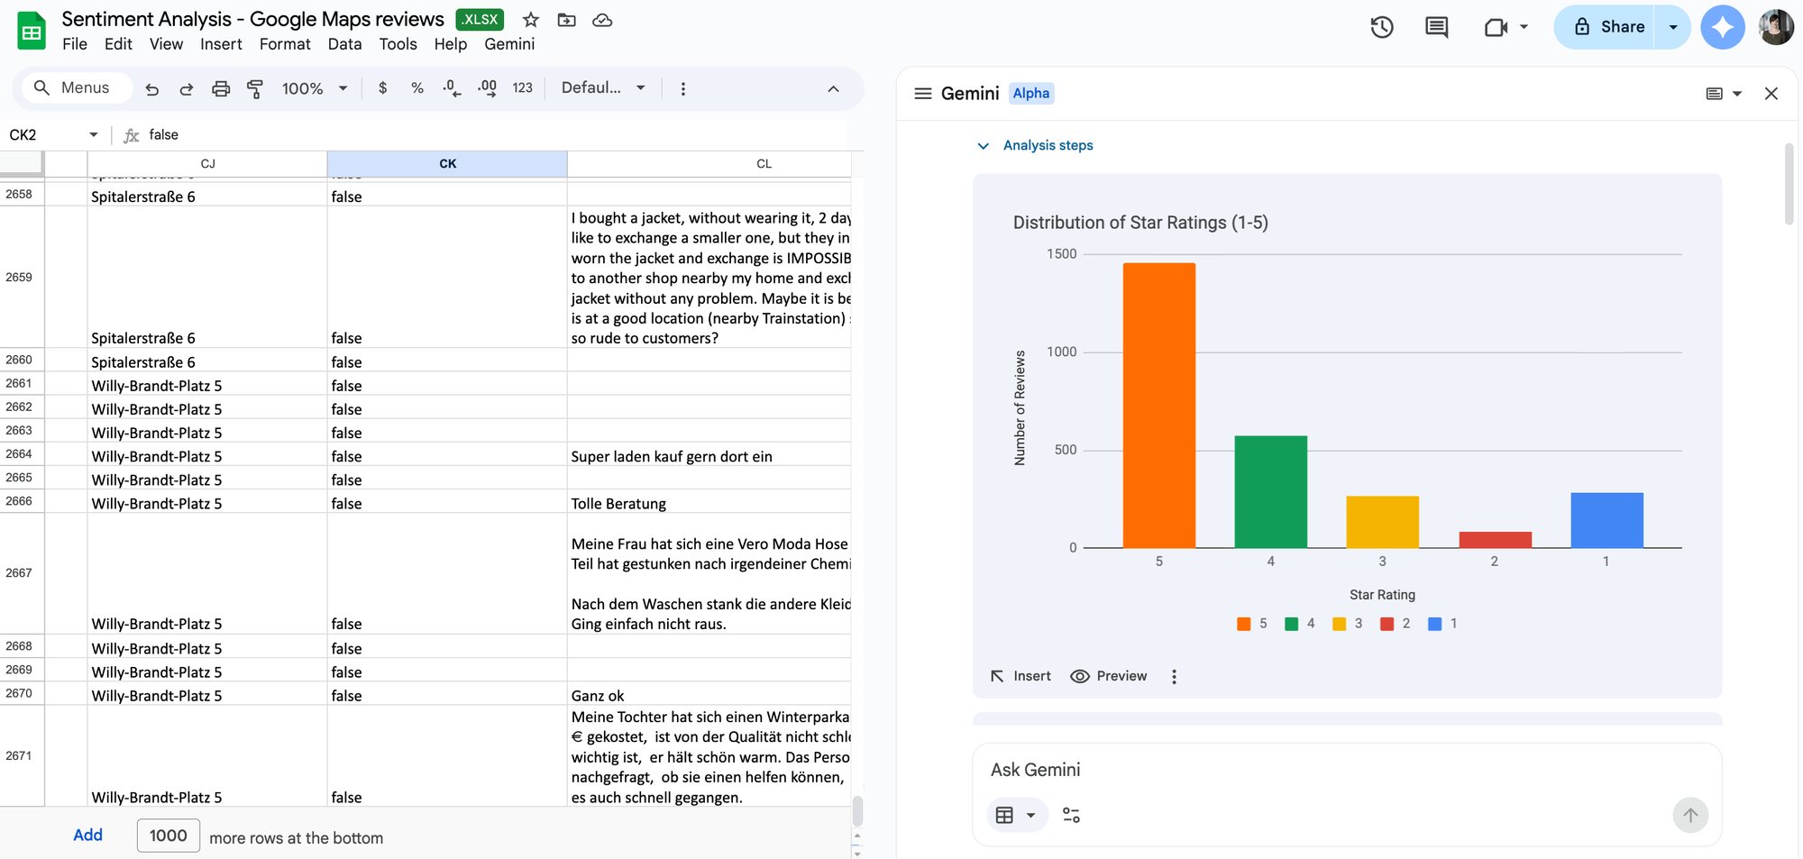Click the redo icon
1803x859 pixels.
point(187,88)
